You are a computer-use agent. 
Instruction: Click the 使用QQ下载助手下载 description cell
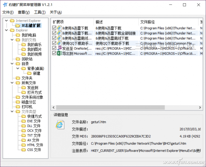coord(112,43)
